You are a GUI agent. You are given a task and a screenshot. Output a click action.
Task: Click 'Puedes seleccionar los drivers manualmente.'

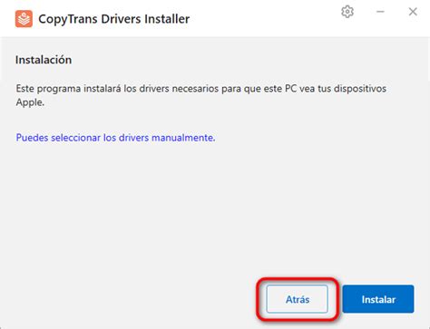[x=115, y=138]
